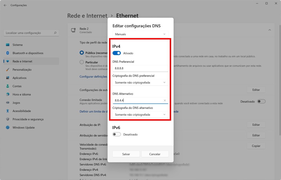Click the Sistema monitor icon
The width and height of the screenshot is (281, 180).
tap(8, 45)
